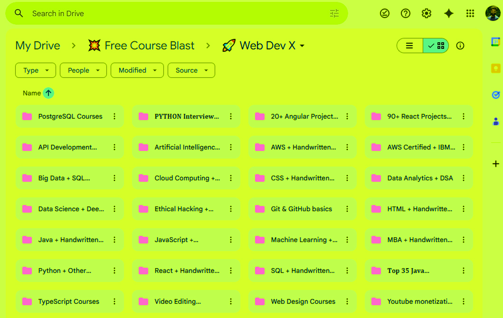Open more actions for Ethical Hacking folder
This screenshot has width=503, height=318.
(x=231, y=209)
